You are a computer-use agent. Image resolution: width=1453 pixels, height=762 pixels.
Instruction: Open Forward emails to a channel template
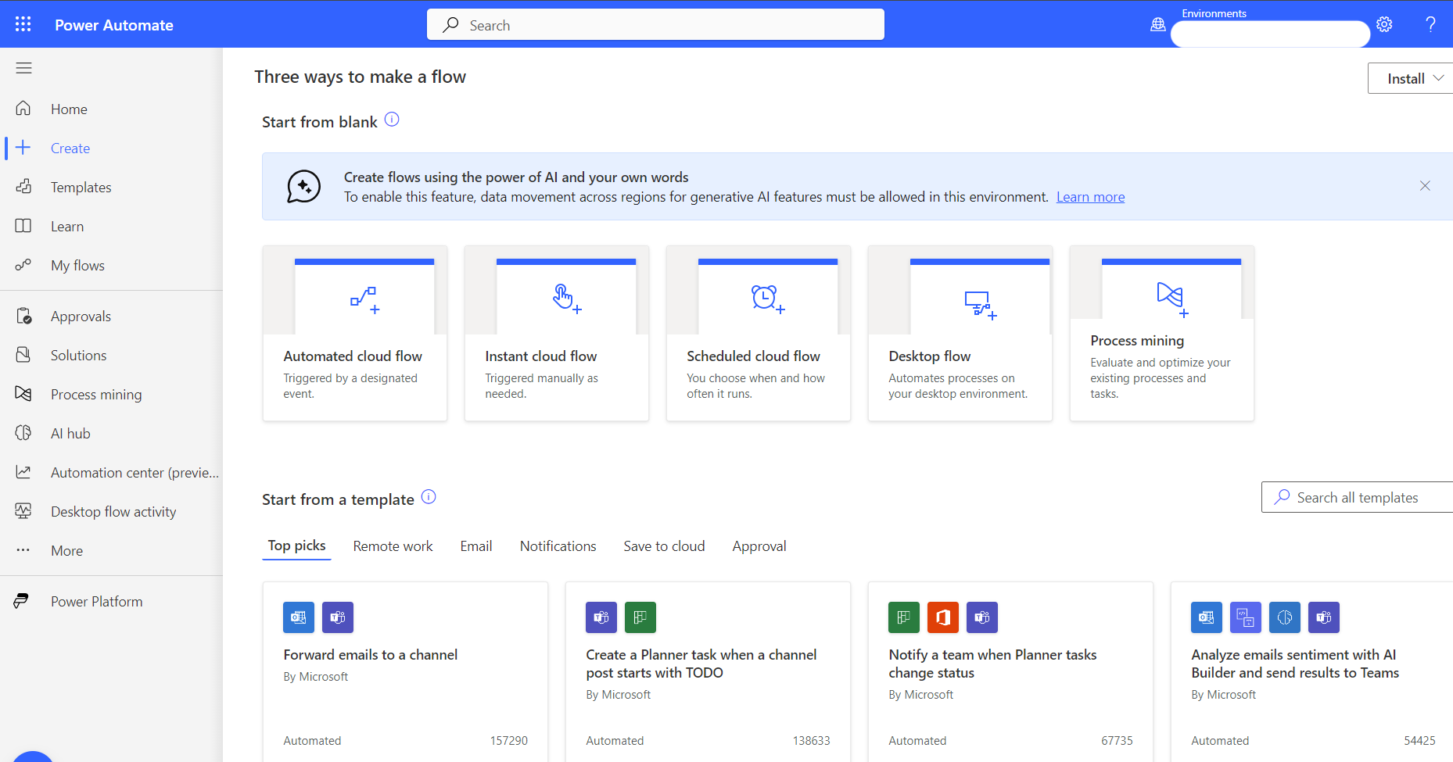tap(371, 655)
